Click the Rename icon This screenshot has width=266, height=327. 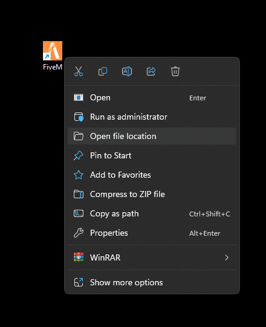[x=127, y=71]
